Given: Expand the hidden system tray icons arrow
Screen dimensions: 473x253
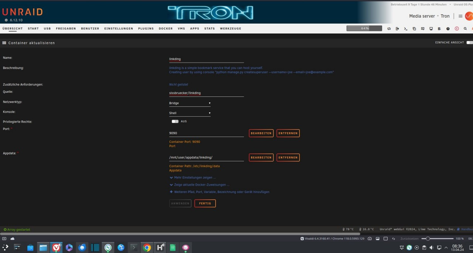Looking at the screenshot, I should [446, 247].
